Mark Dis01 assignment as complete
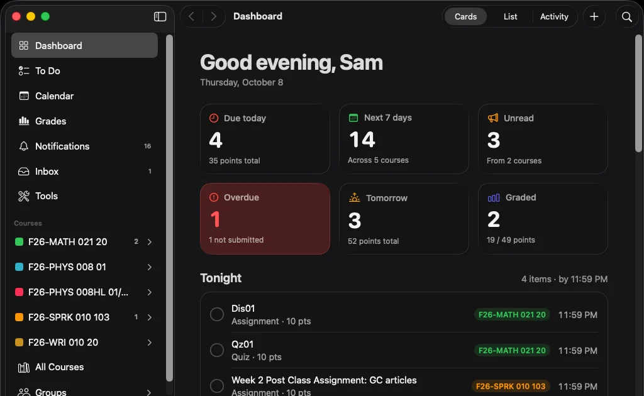This screenshot has height=396, width=644. pos(217,314)
